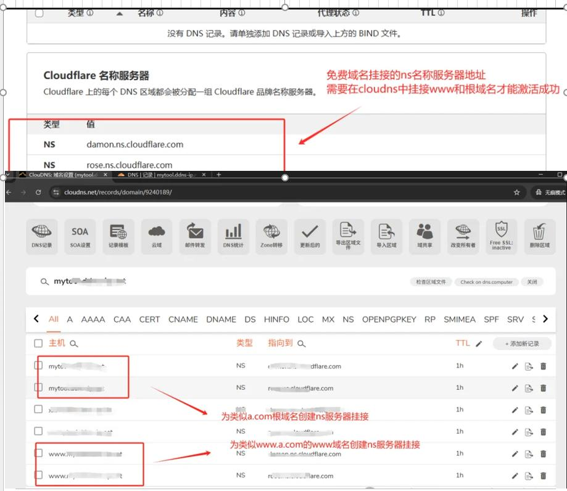Delete the last www NS record row

[543, 476]
